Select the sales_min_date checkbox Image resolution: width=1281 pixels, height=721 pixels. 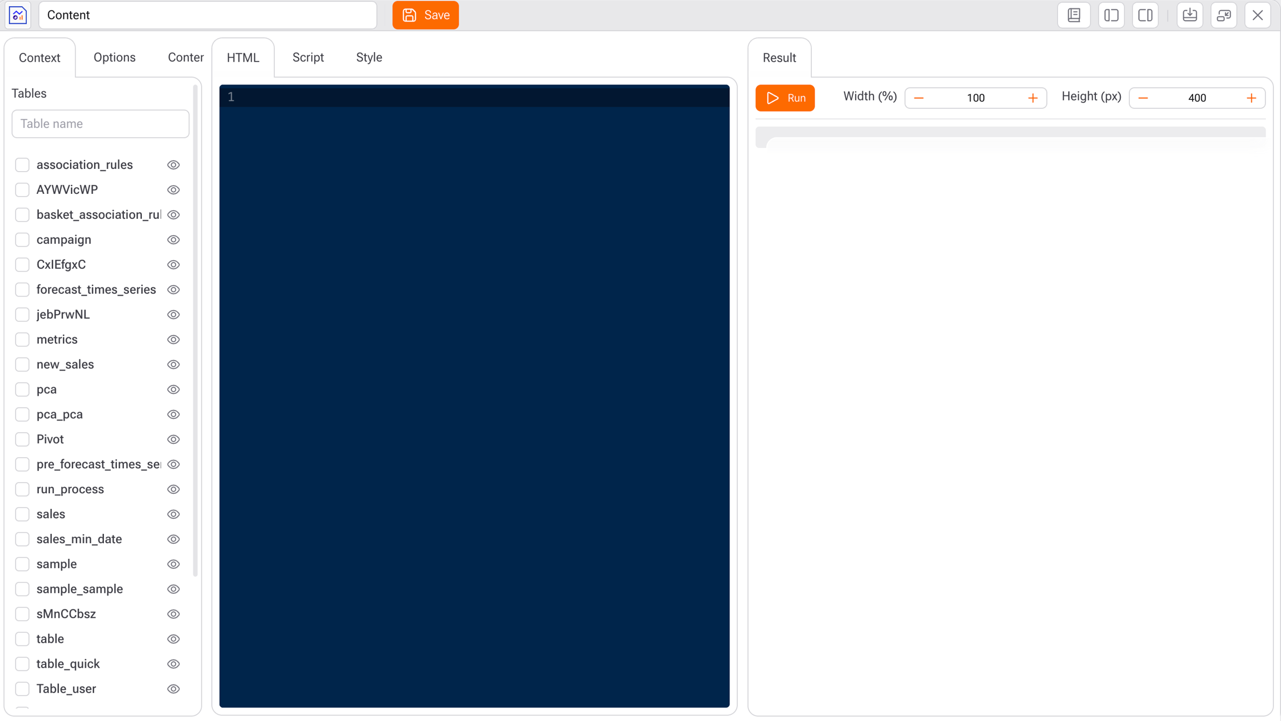tap(22, 539)
